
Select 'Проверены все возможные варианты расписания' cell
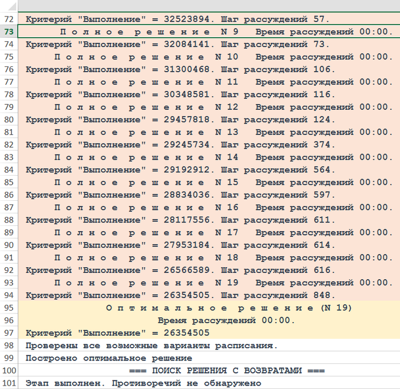click(x=152, y=346)
